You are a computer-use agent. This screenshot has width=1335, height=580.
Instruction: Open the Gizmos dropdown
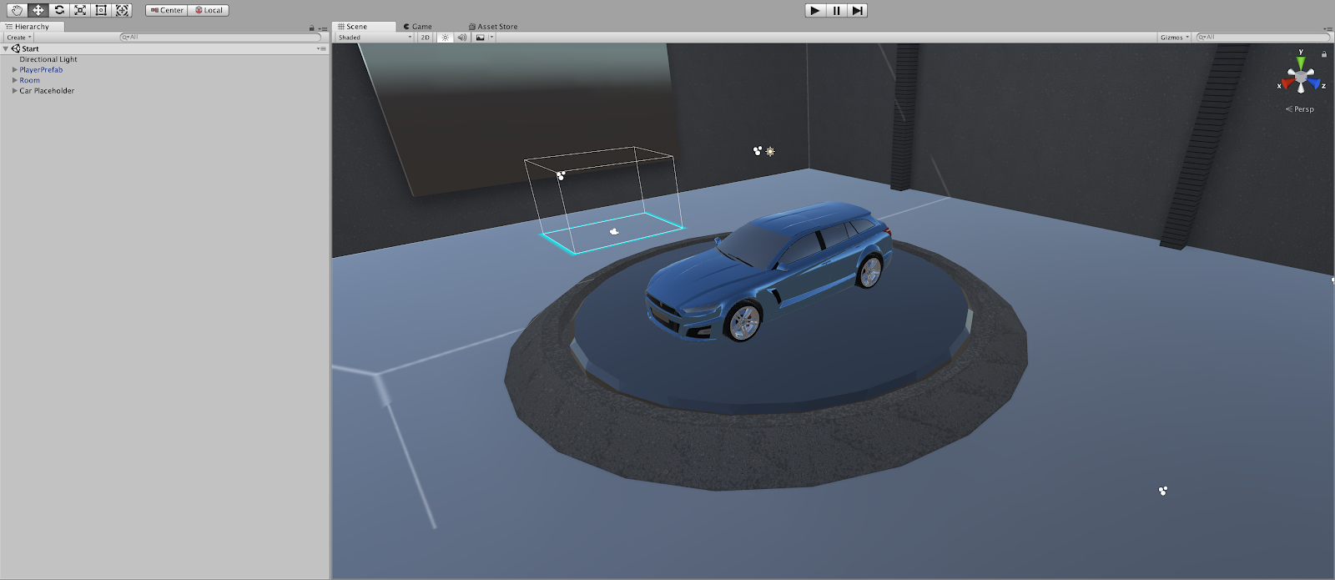click(1174, 38)
